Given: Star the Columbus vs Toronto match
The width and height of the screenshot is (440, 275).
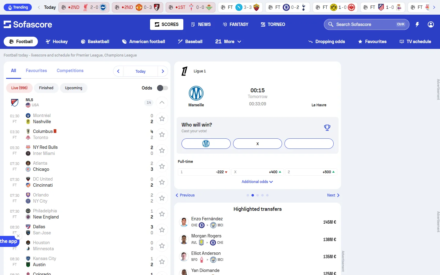Looking at the screenshot, I should (162, 134).
